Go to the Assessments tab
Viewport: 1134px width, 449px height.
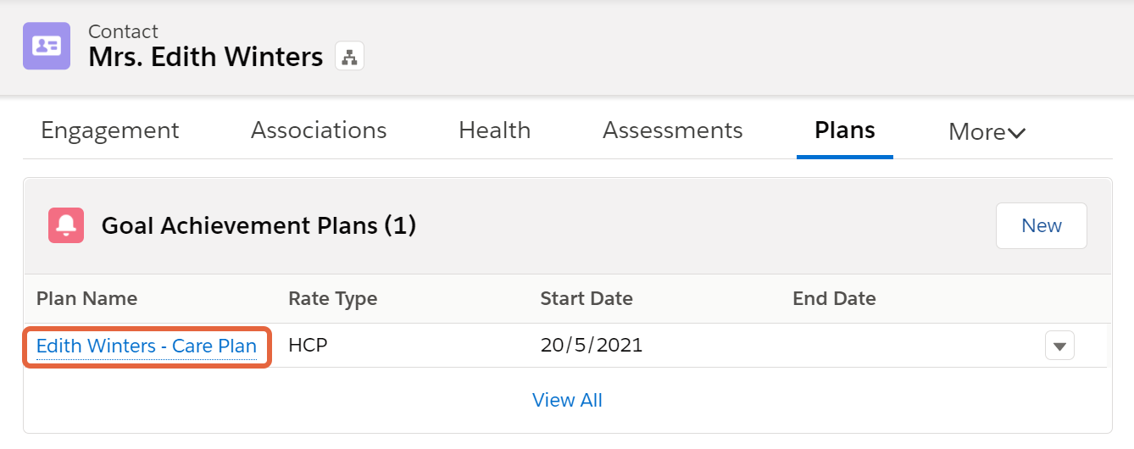click(x=673, y=130)
